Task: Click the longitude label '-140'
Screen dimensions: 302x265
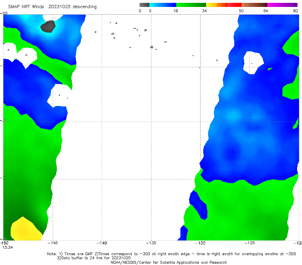Action: coord(102,243)
